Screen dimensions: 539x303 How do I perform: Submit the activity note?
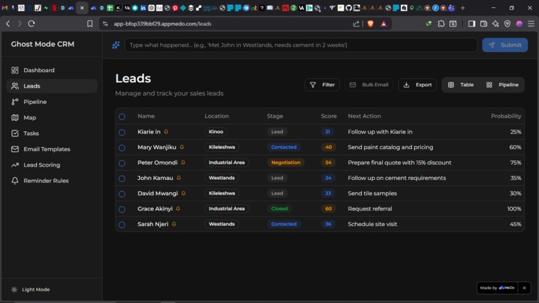[505, 45]
